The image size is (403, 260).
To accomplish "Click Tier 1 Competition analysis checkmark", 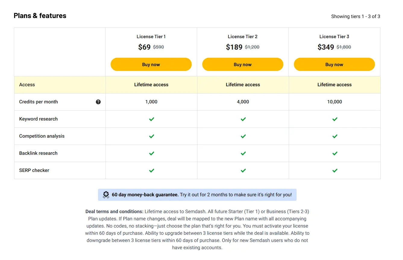I will point(152,136).
